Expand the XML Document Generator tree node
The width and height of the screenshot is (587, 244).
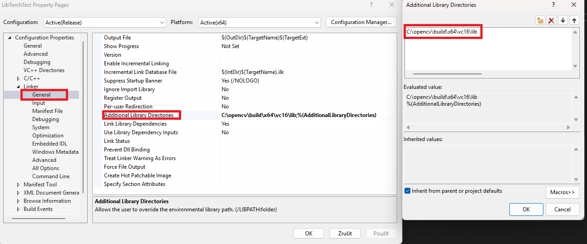click(19, 193)
